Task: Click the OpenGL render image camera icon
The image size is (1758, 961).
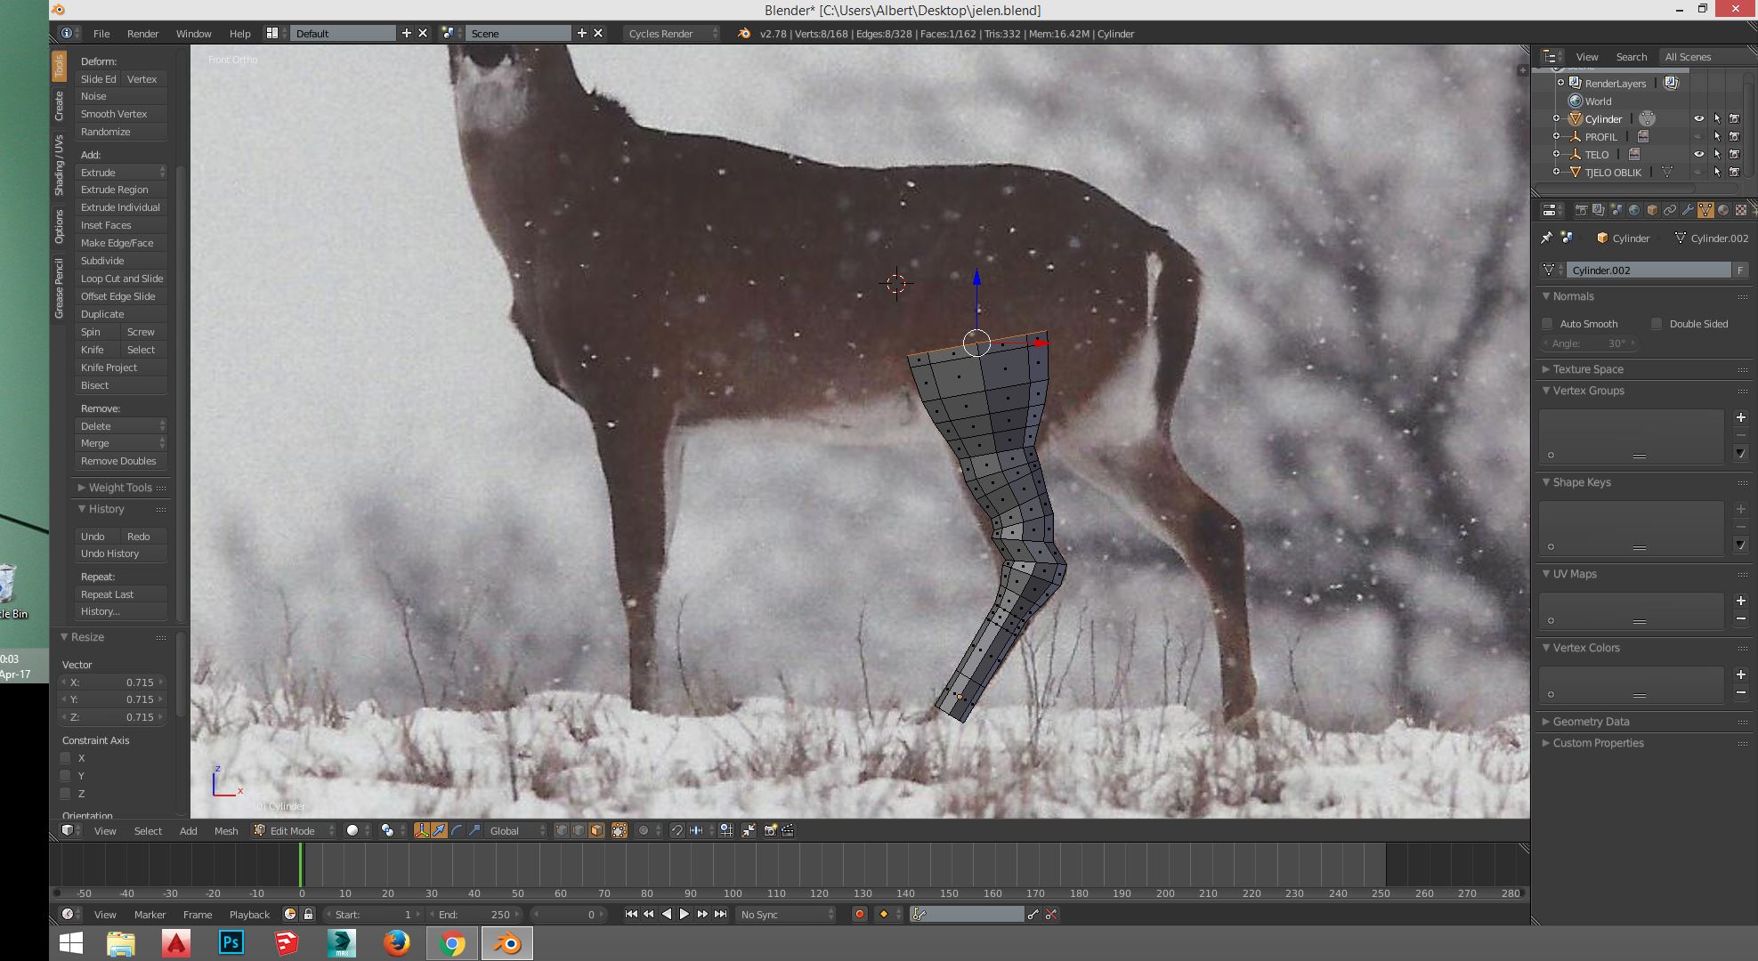Action: pos(769,830)
